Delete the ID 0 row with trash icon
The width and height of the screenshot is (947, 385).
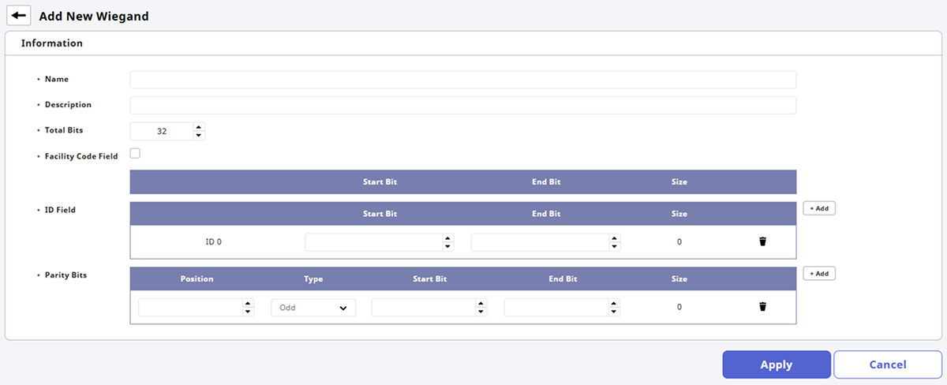(762, 242)
